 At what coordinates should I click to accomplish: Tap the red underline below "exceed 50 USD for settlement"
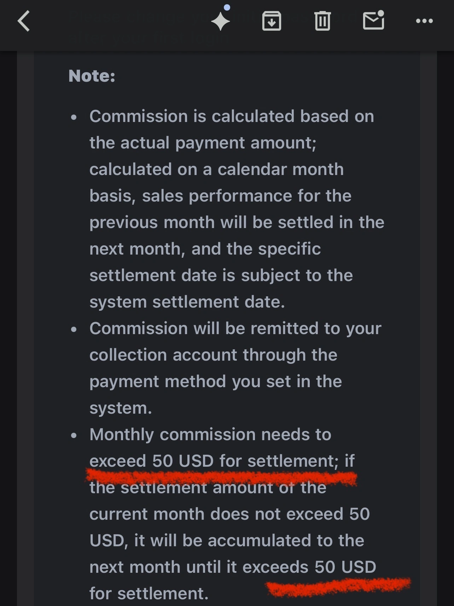[x=221, y=477]
